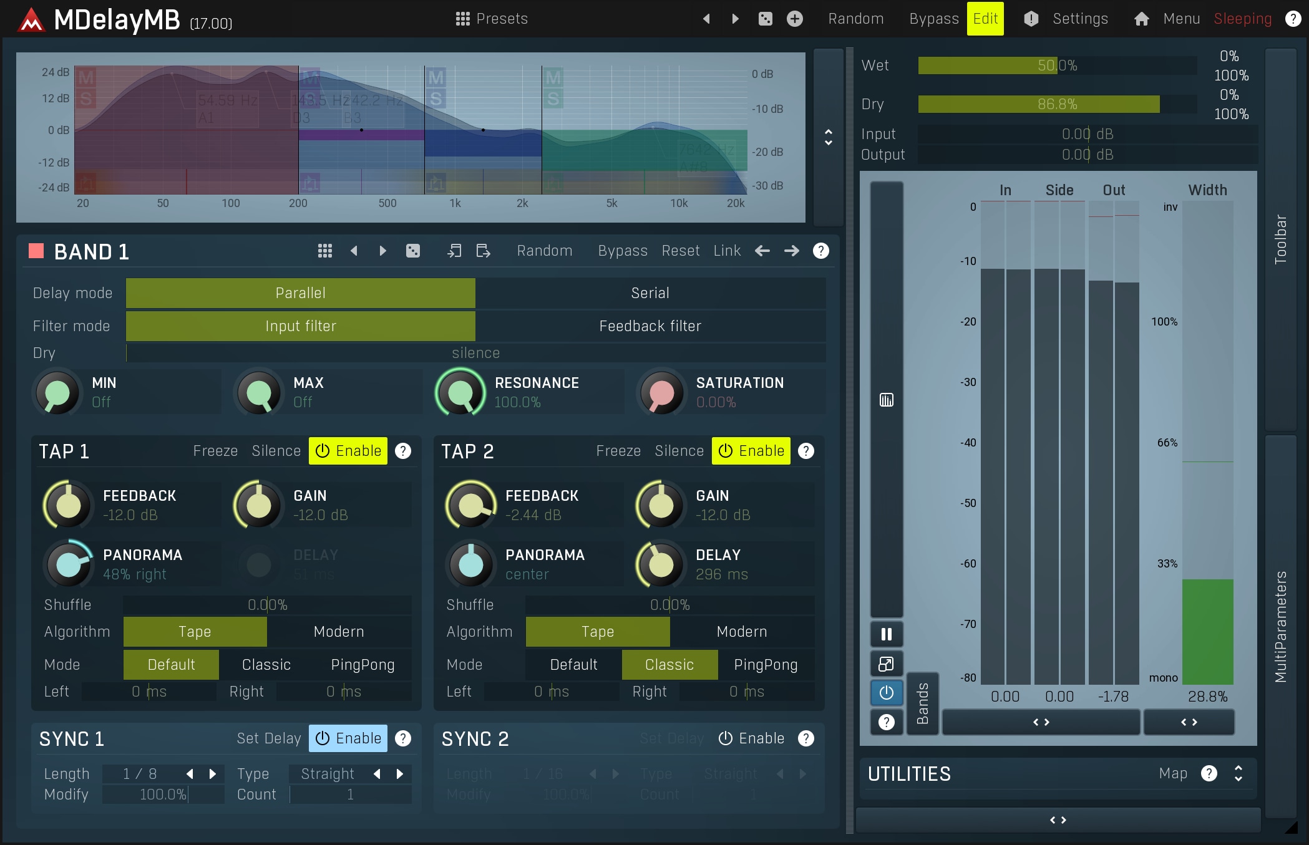Toggle Tap 2 Enable button
This screenshot has height=845, width=1309.
click(x=751, y=451)
